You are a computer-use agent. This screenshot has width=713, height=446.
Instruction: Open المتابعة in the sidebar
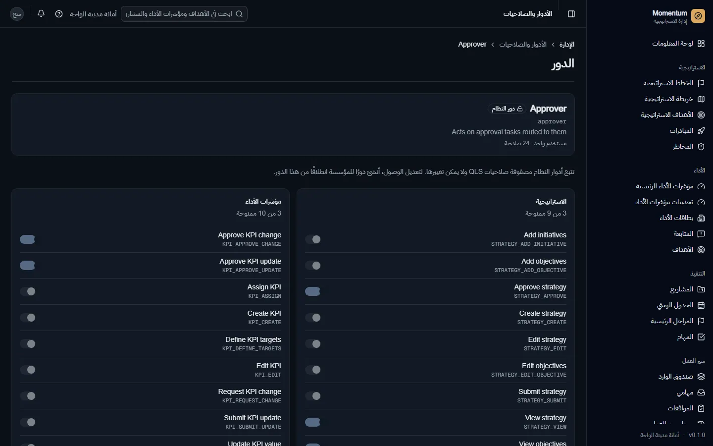pyautogui.click(x=689, y=234)
